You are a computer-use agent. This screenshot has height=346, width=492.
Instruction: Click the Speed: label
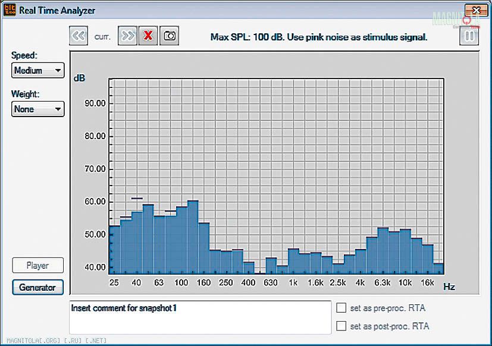(24, 55)
